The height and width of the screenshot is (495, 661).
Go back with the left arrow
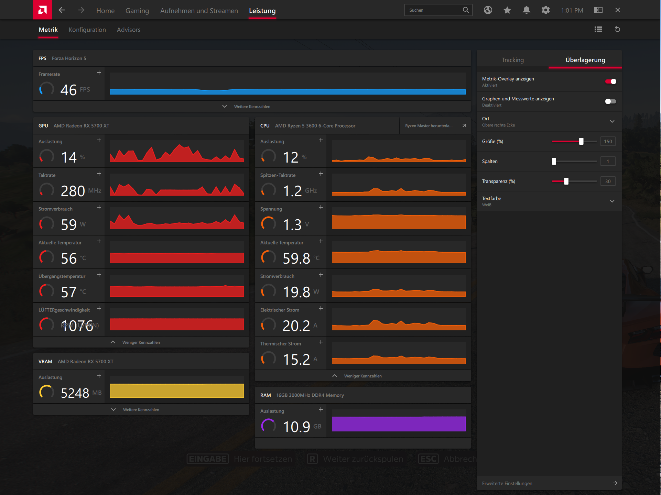click(x=62, y=10)
